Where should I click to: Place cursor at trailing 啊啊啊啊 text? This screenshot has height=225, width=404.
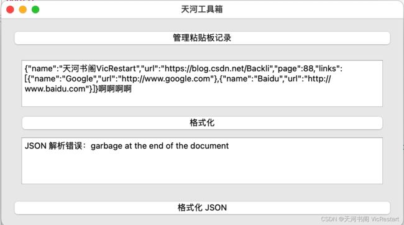(x=115, y=89)
